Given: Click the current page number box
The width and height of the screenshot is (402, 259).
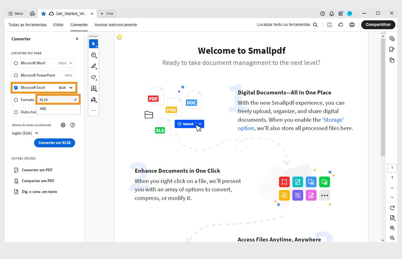Looking at the screenshot, I should (x=392, y=168).
